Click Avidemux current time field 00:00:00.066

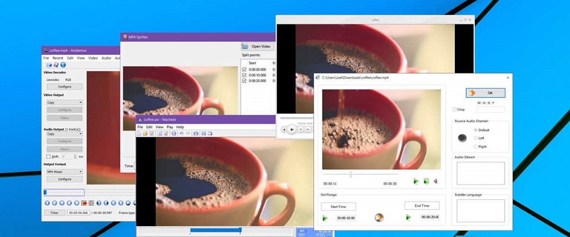click(78, 213)
